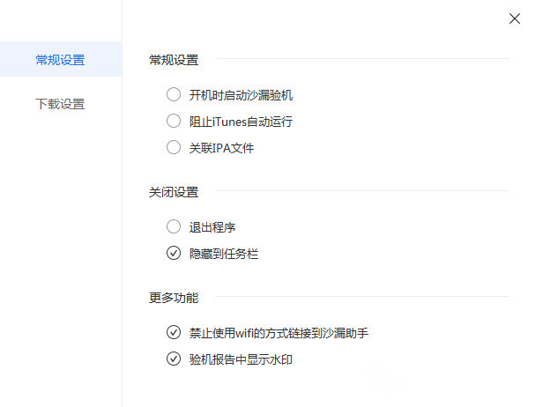
Task: Click the 常规设置 section heading
Action: [174, 60]
